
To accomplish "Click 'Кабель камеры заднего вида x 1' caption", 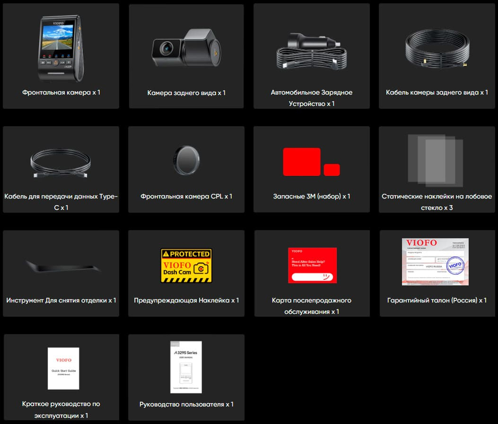I will coord(437,93).
